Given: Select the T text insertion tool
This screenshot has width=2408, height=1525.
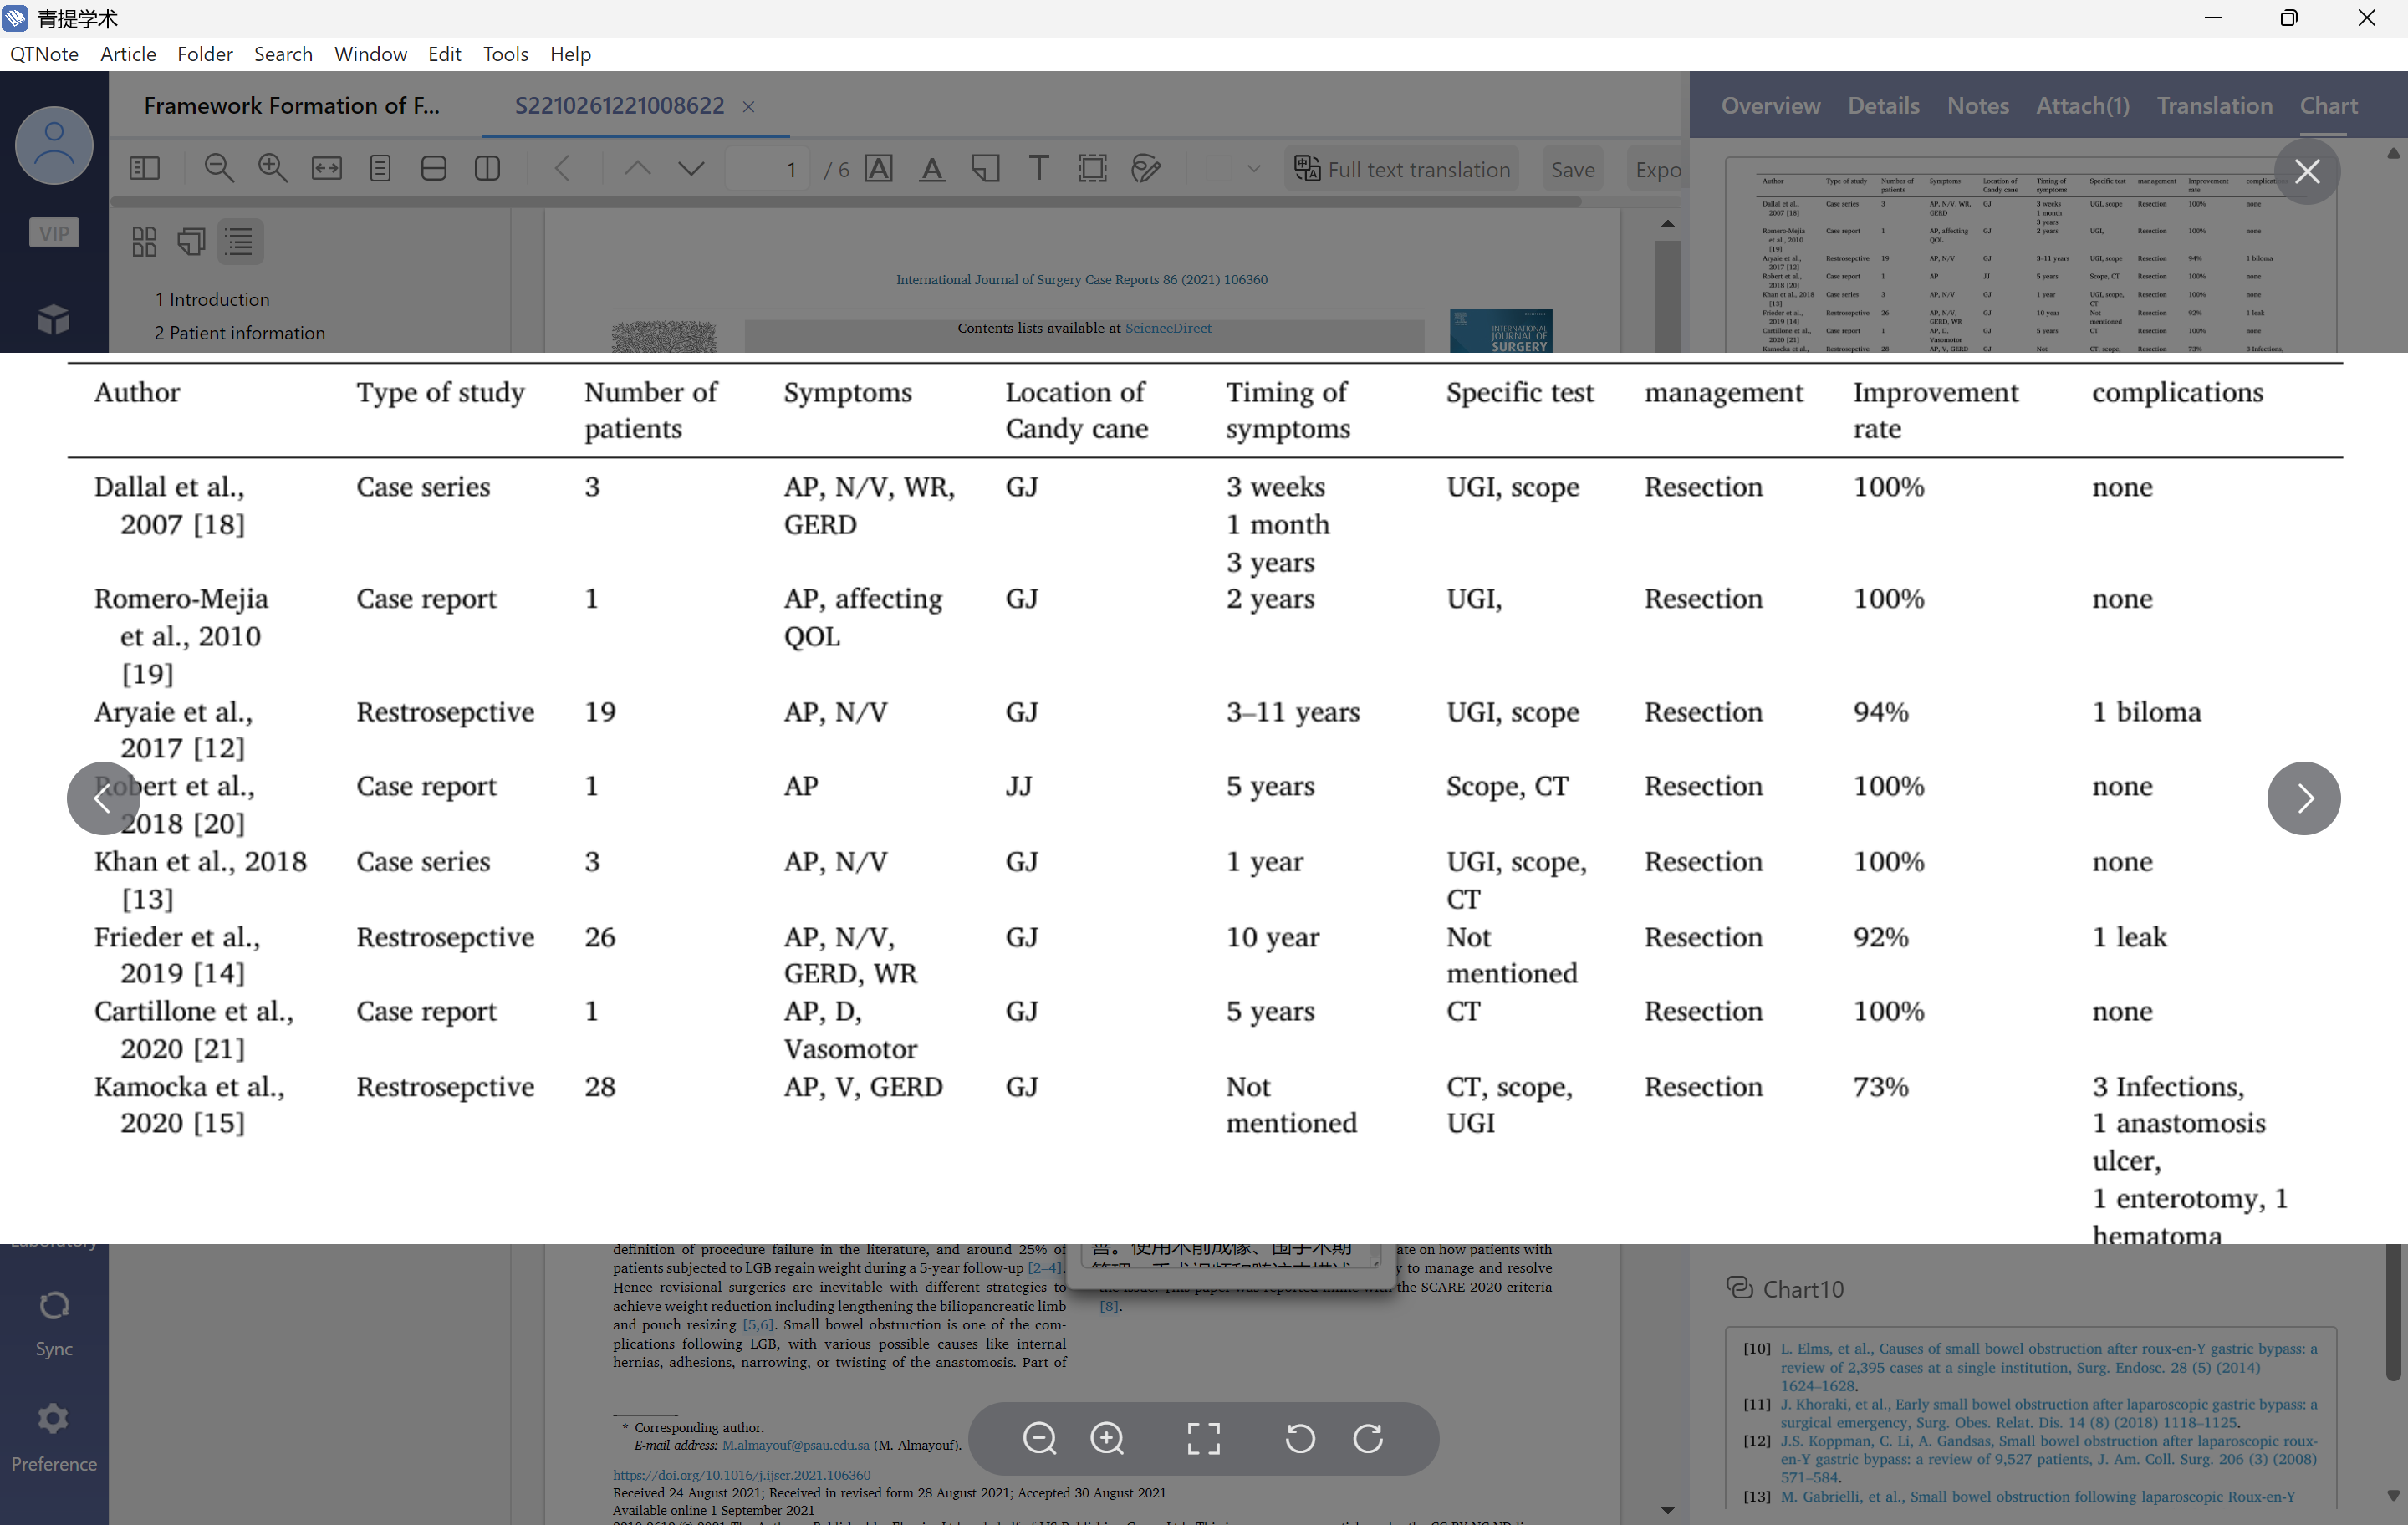Looking at the screenshot, I should click(1039, 169).
